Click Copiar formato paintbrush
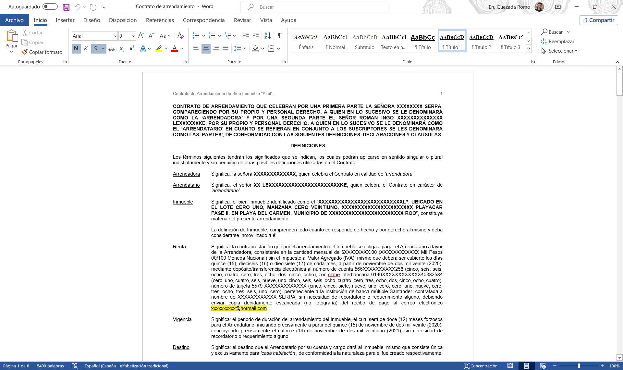Viewport: 623px width, 370px height. pyautogui.click(x=42, y=52)
